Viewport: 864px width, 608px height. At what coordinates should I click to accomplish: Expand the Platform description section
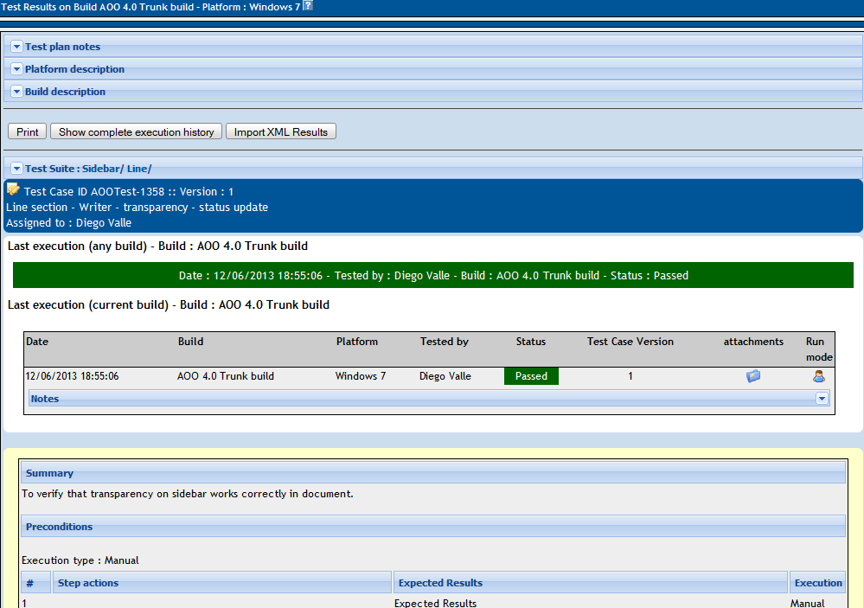(x=16, y=69)
